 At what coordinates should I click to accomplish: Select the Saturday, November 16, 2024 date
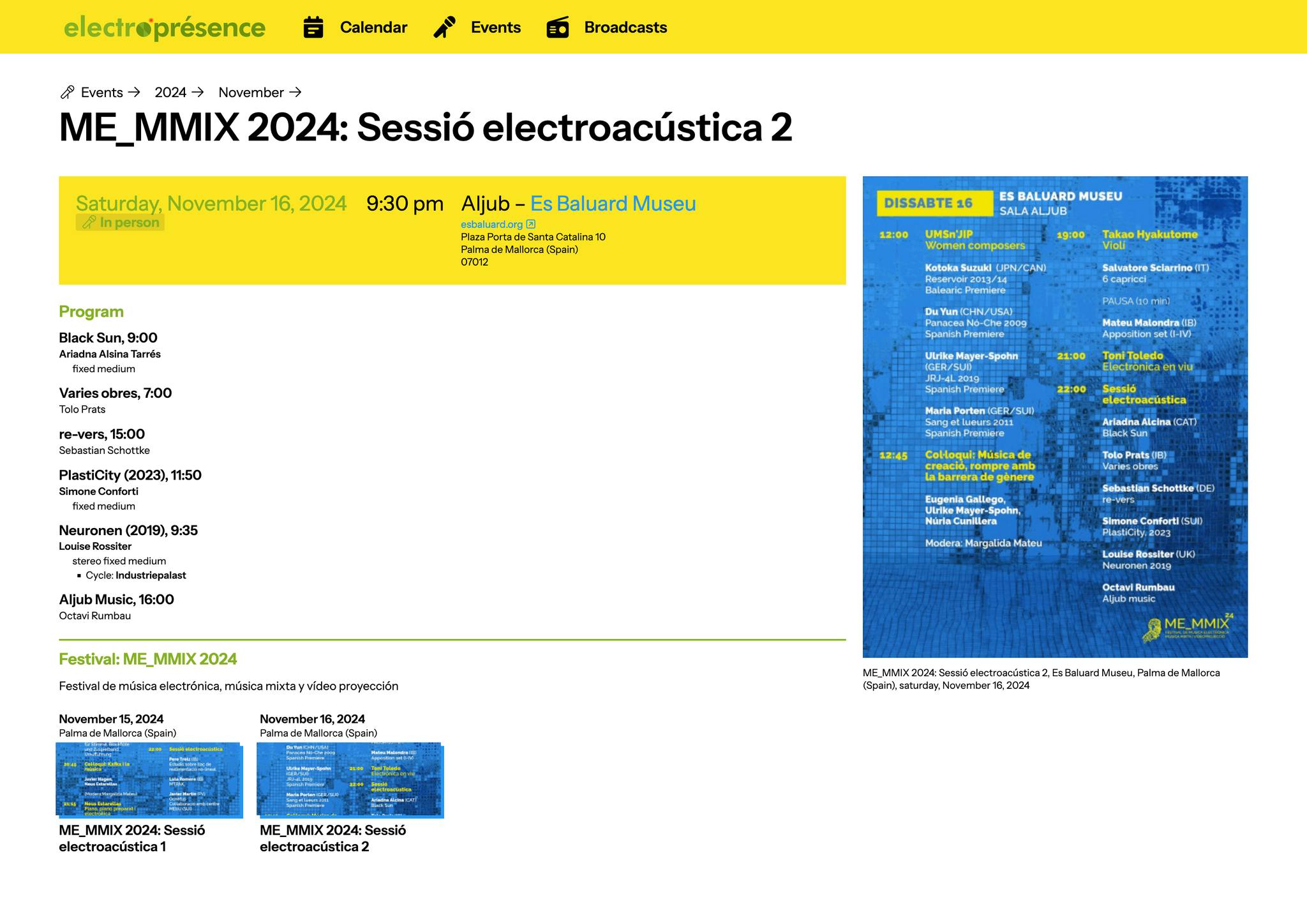point(211,204)
